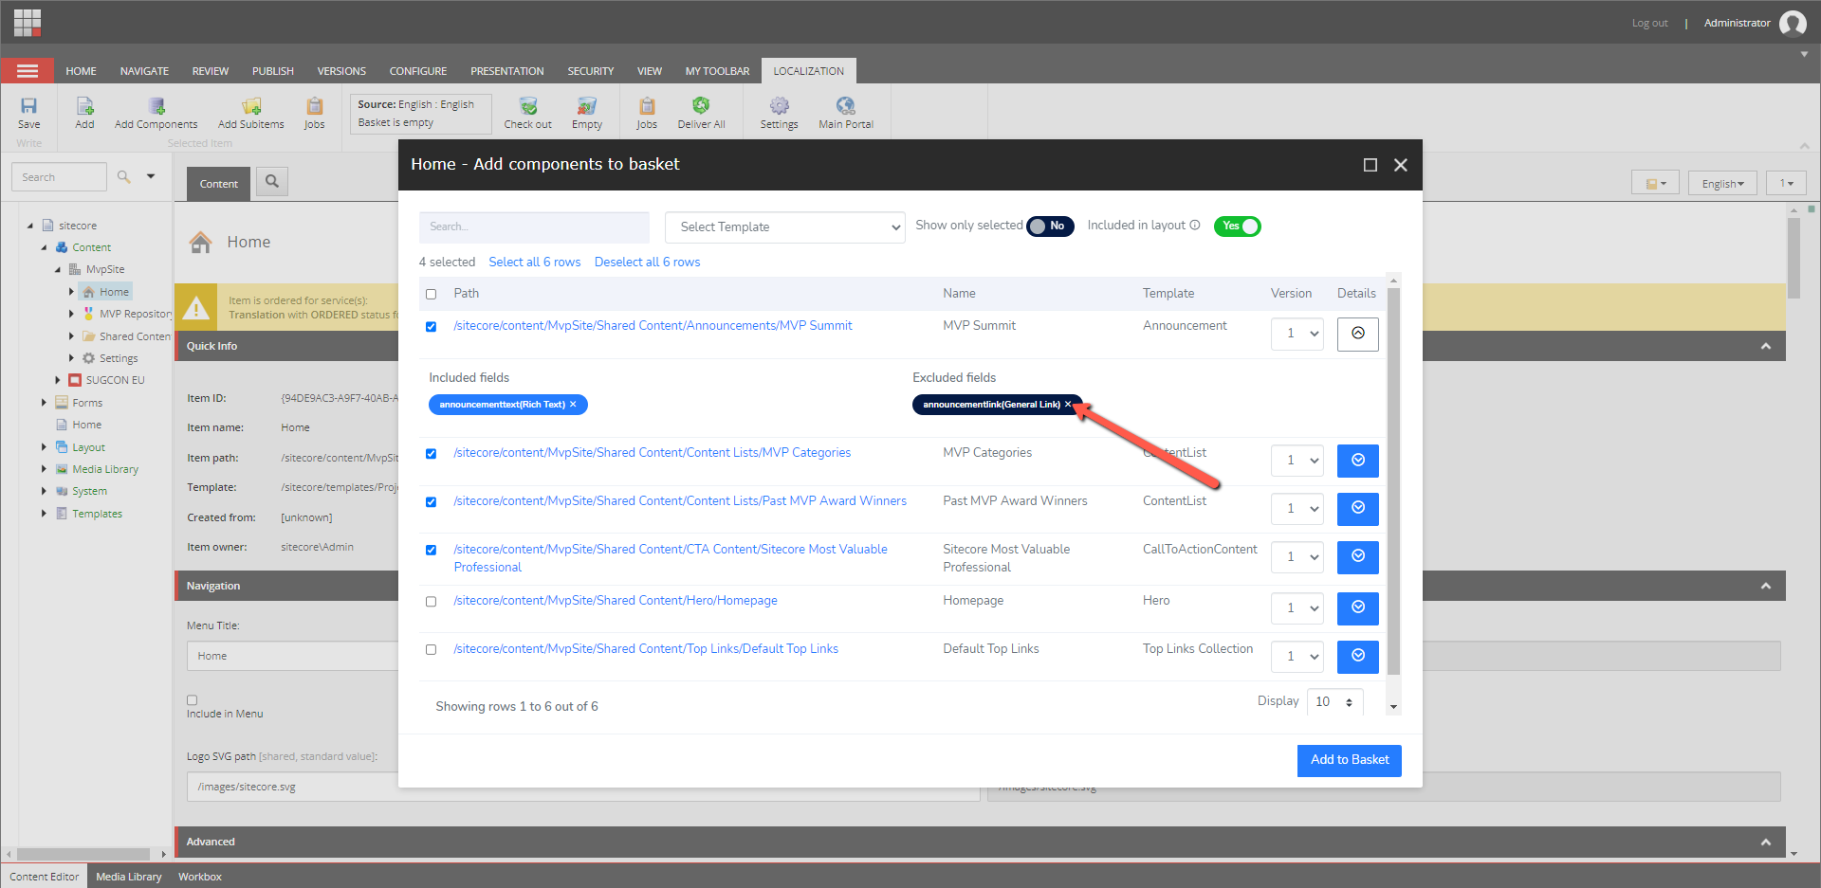The height and width of the screenshot is (888, 1821).
Task: Switch to the PRESENTATION ribbon tab
Action: point(507,71)
